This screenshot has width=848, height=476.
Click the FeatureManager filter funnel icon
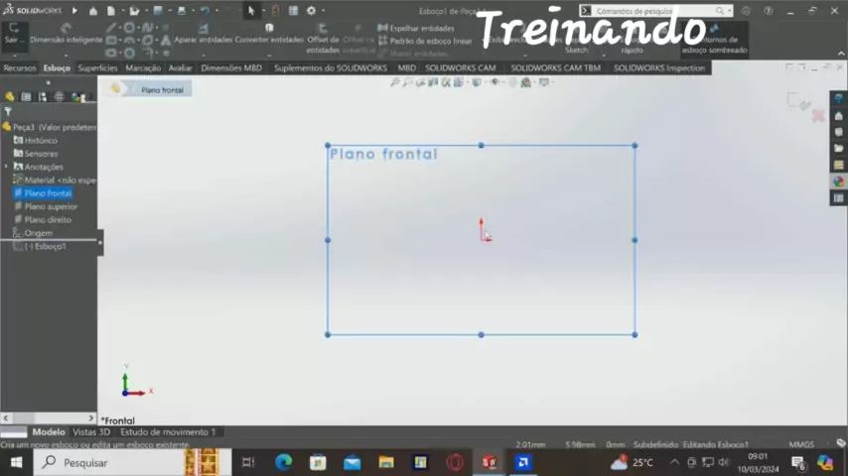pos(8,112)
